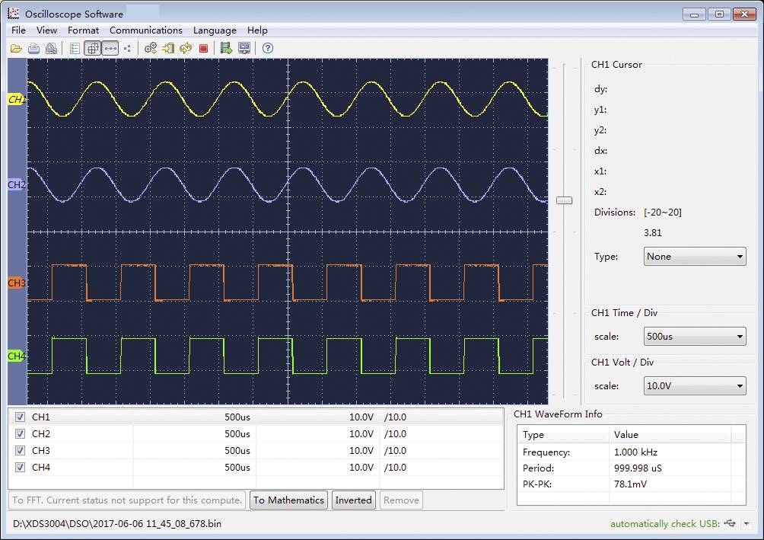The width and height of the screenshot is (764, 540).
Task: Open the cursor Type dropdown
Action: point(692,257)
